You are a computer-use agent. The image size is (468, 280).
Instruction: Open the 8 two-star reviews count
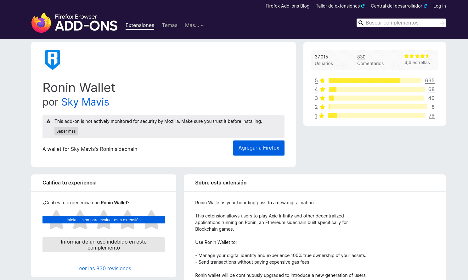[x=433, y=107]
